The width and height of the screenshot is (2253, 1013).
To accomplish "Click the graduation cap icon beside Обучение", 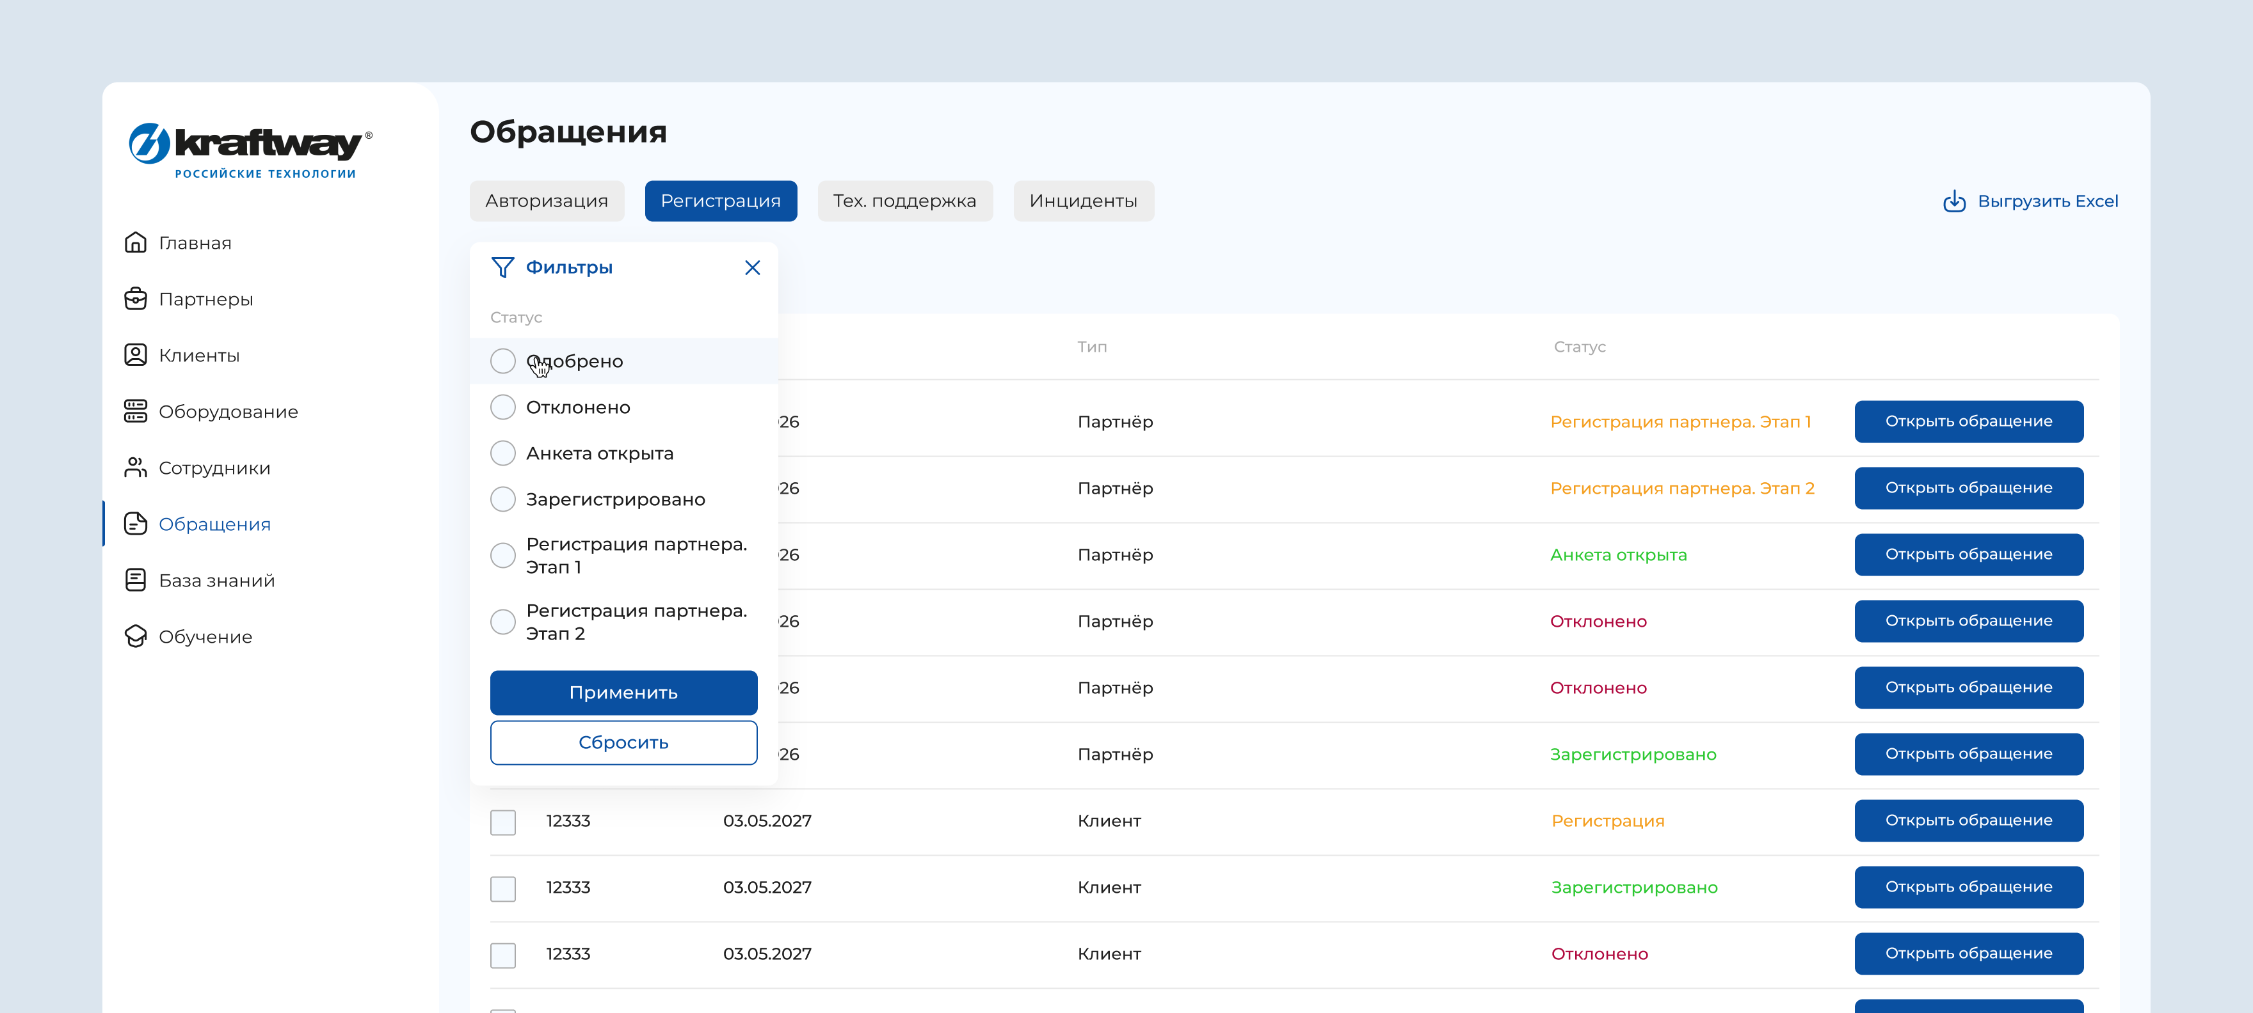I will click(x=136, y=636).
